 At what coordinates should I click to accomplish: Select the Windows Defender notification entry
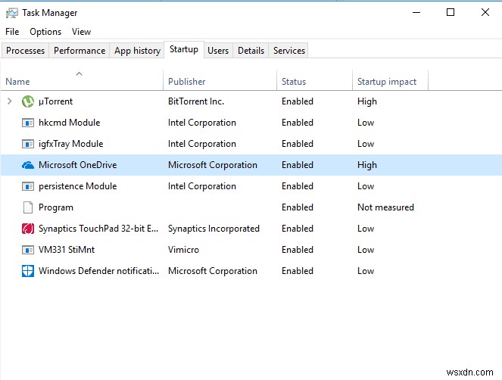(x=98, y=271)
